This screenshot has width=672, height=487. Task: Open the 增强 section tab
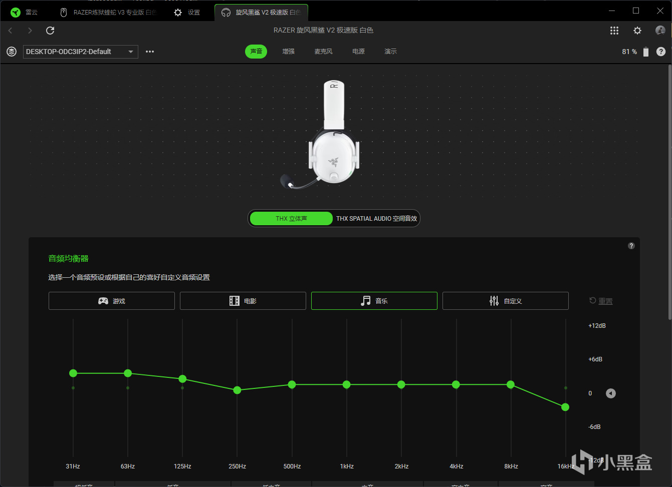point(288,52)
